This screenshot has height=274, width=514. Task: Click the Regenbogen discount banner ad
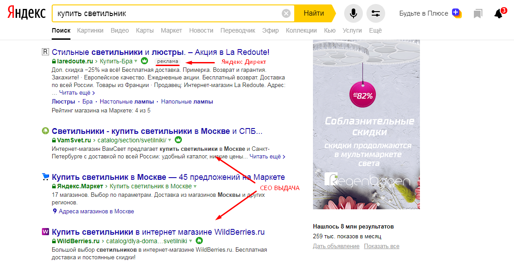click(x=366, y=125)
